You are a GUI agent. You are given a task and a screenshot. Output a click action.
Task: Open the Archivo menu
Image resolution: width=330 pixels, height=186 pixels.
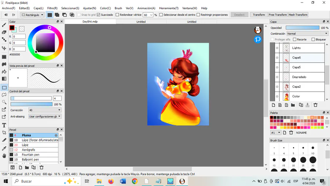coord(8,8)
